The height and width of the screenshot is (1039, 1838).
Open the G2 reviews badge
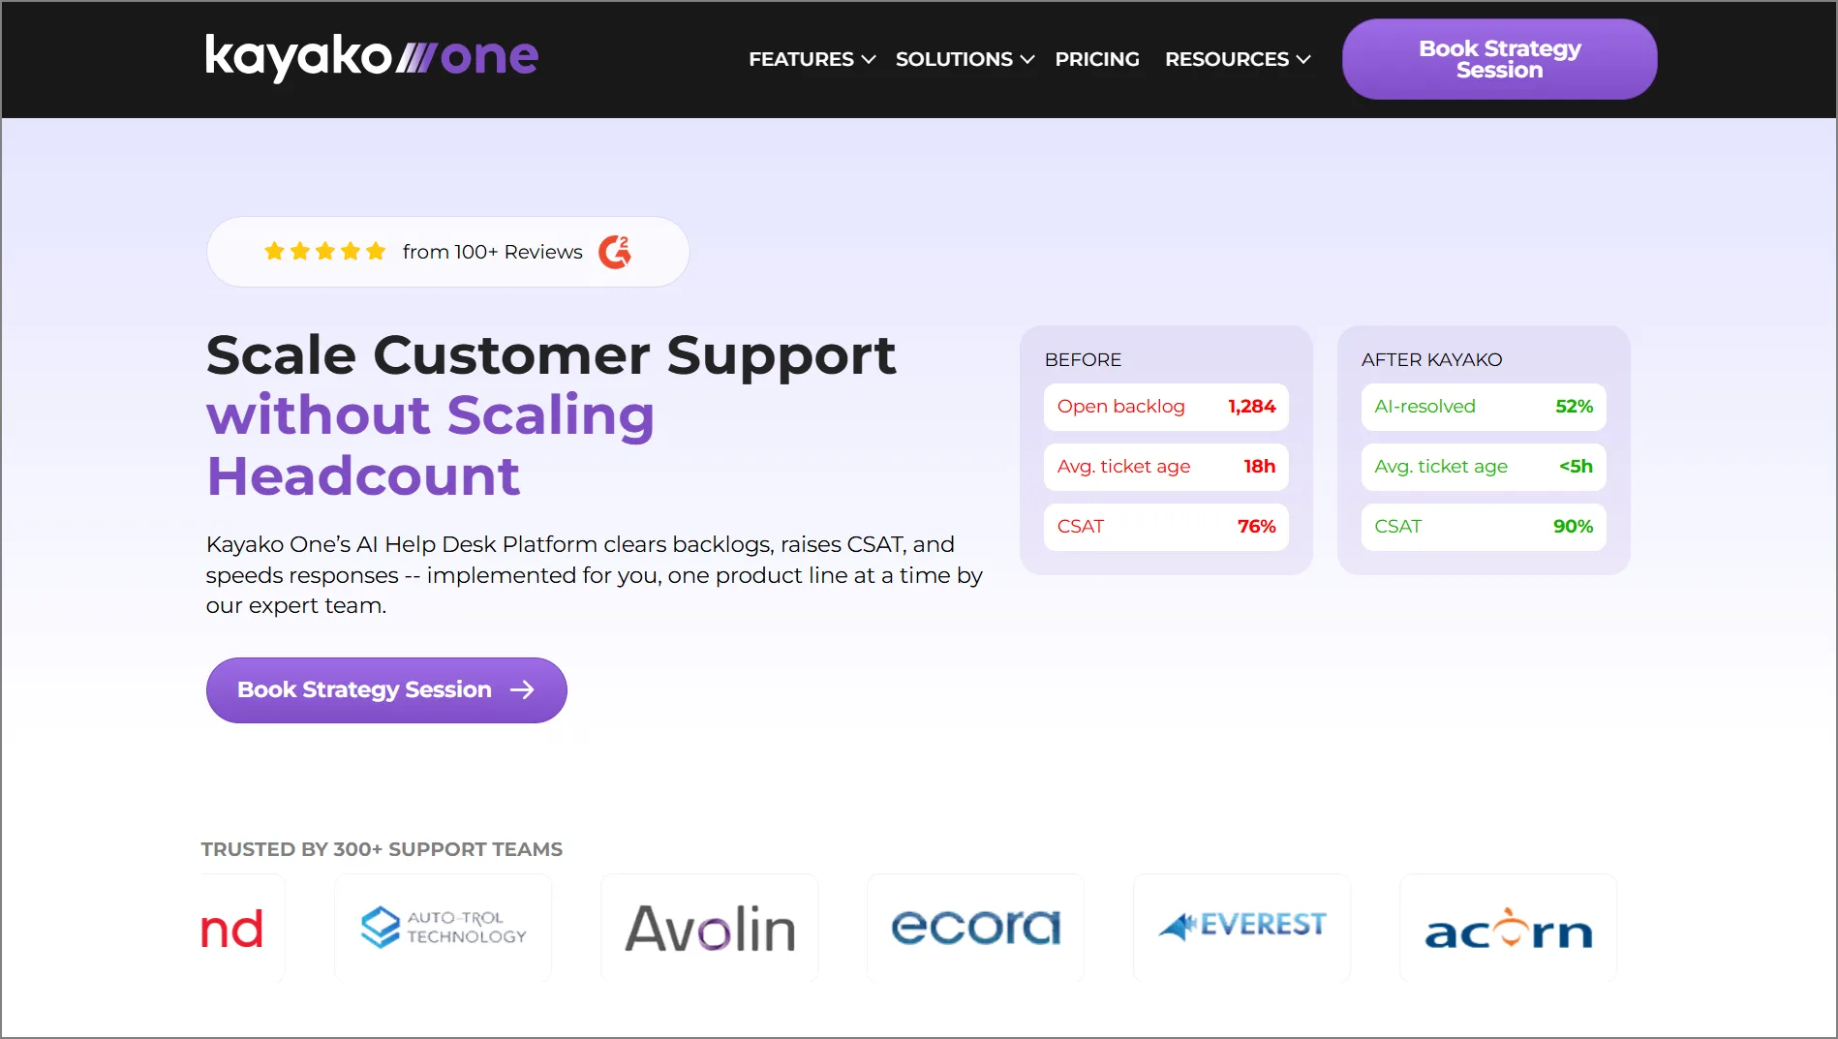(x=617, y=251)
